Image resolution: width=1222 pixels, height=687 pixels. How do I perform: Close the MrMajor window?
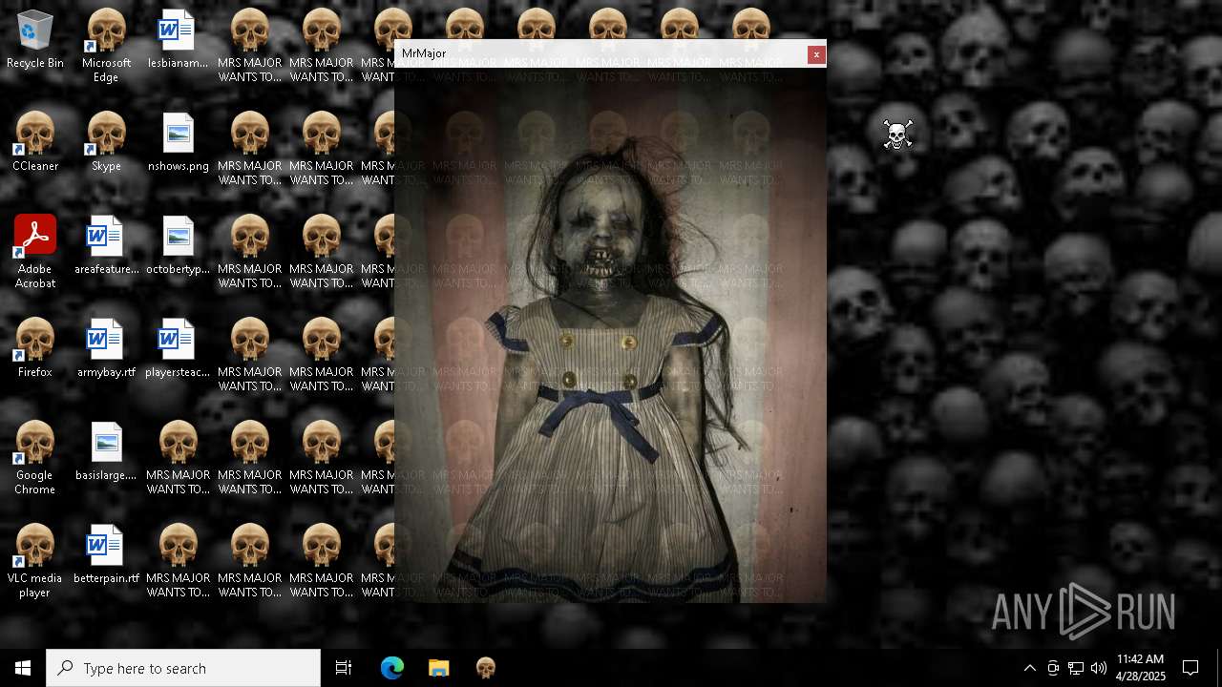(x=816, y=54)
